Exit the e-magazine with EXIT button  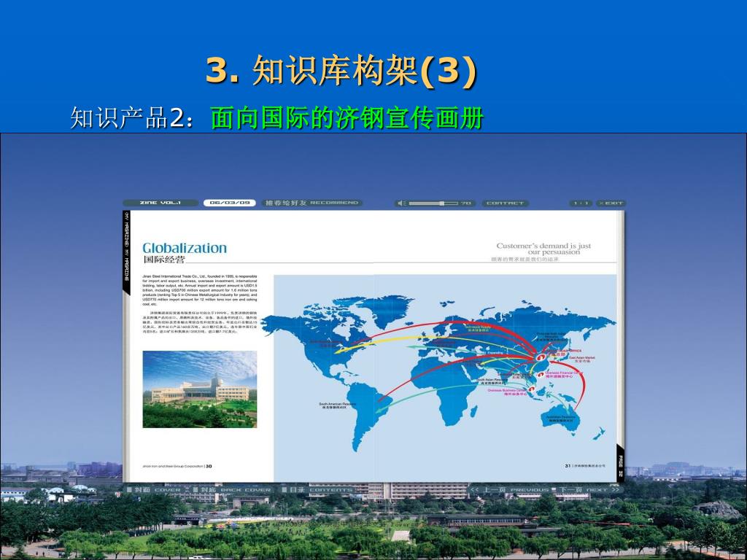pyautogui.click(x=611, y=203)
